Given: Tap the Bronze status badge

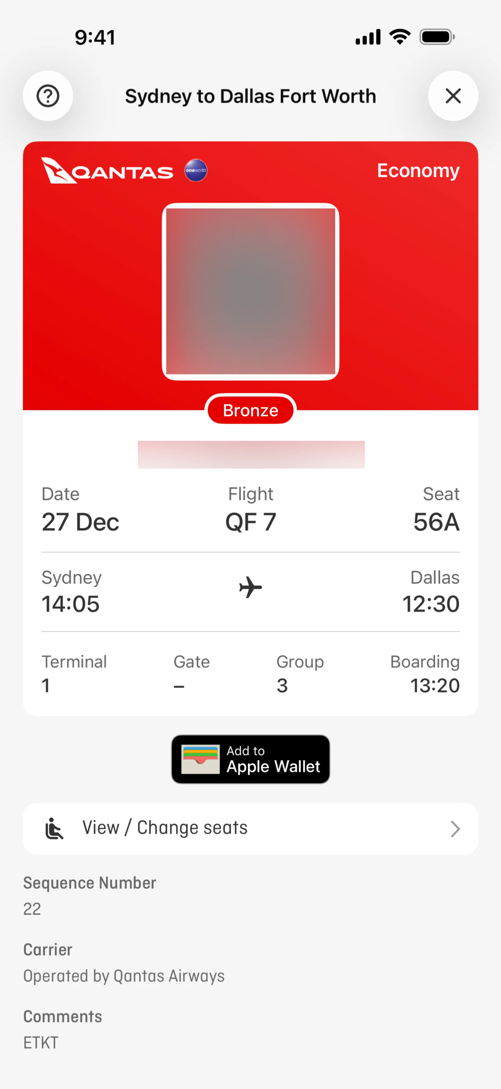Looking at the screenshot, I should click(250, 410).
